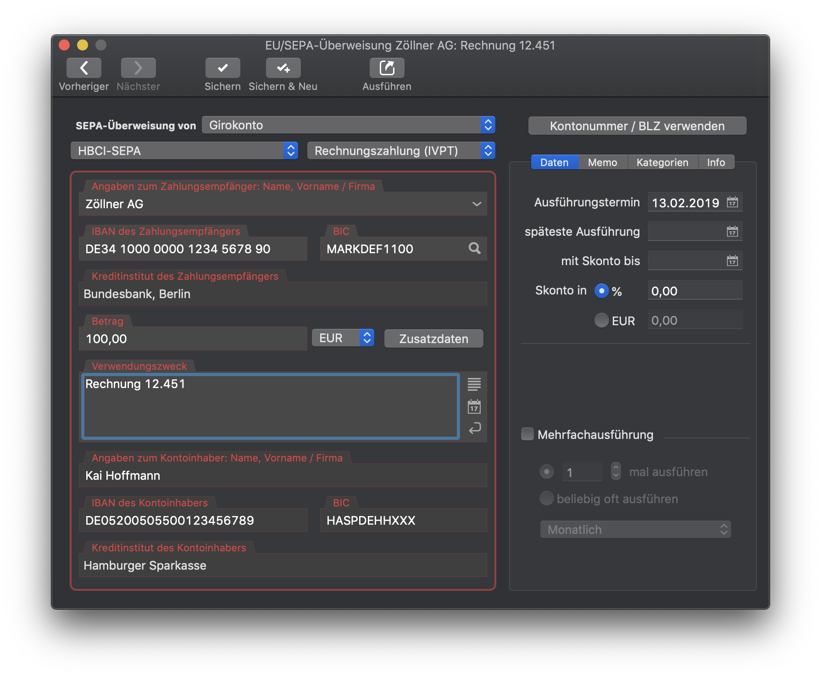Expand the Zöllner AG recipient chevron
Viewport: 821px width, 677px height.
477,204
